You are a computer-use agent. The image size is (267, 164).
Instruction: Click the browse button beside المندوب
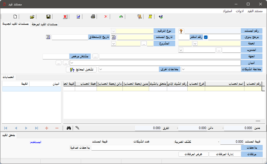tap(219, 50)
